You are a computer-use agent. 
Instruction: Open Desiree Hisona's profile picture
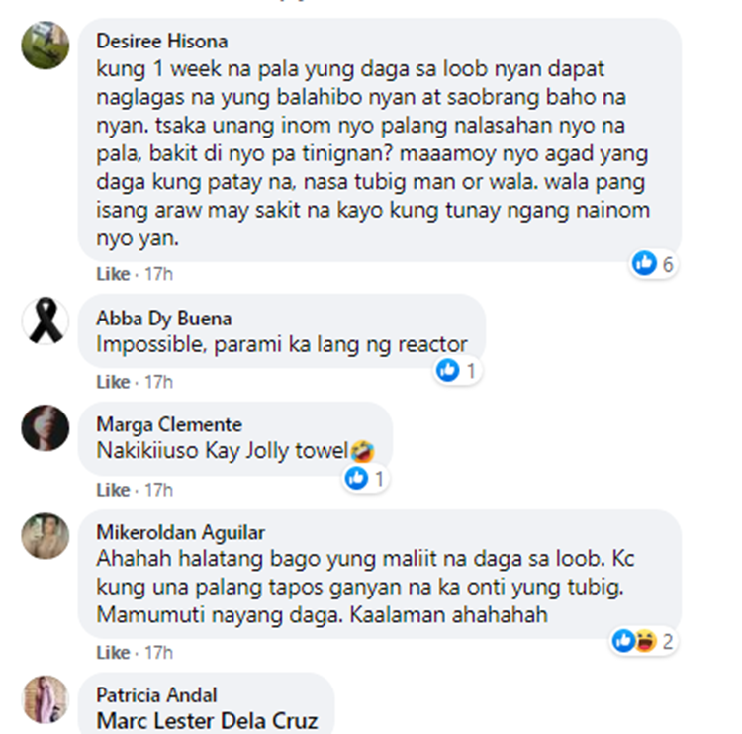pyautogui.click(x=46, y=45)
